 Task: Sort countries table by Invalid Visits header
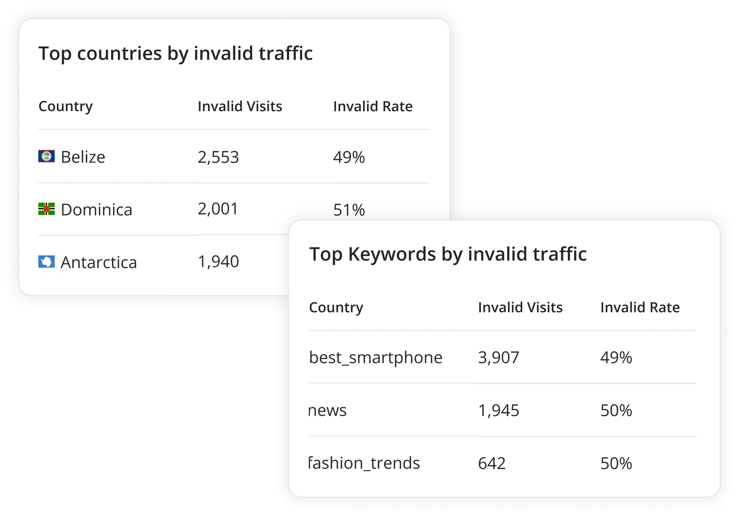[x=240, y=106]
